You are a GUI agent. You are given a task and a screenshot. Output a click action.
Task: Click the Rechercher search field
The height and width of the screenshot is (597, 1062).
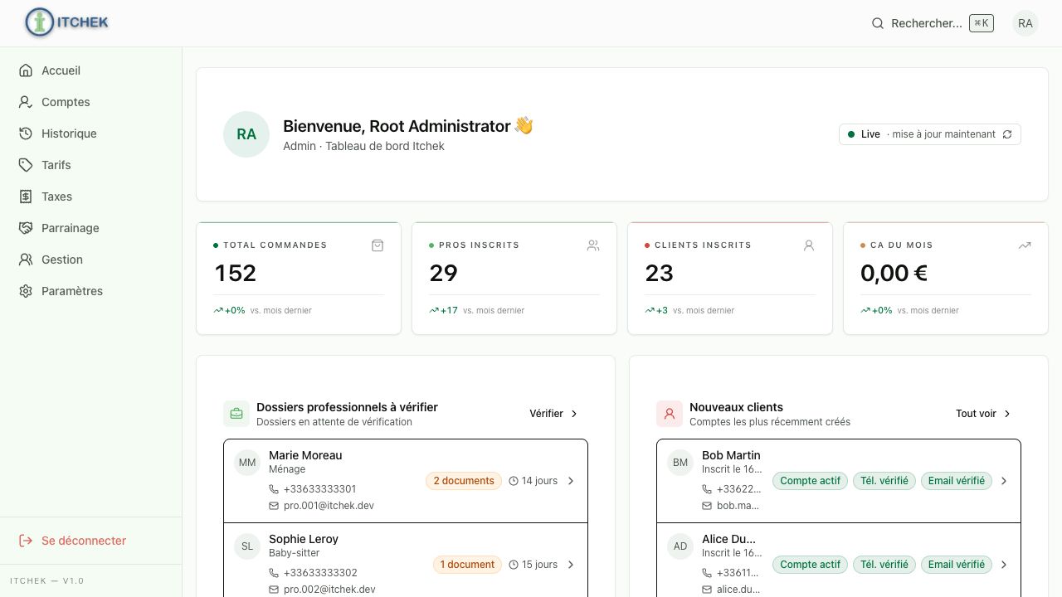pos(932,23)
